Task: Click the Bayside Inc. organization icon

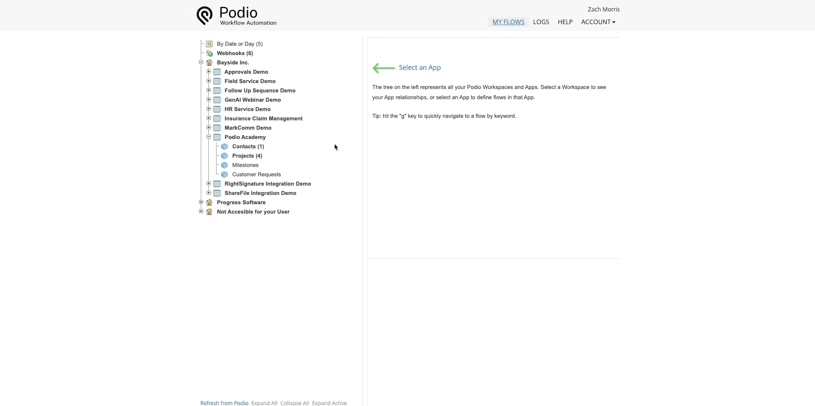Action: (x=209, y=63)
